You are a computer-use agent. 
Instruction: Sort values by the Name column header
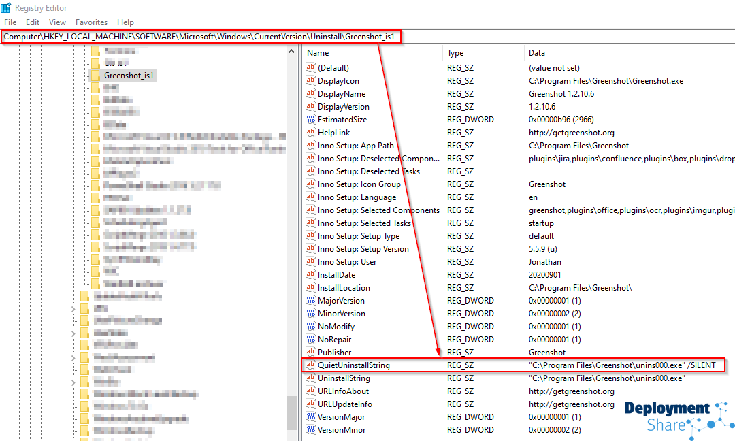318,53
